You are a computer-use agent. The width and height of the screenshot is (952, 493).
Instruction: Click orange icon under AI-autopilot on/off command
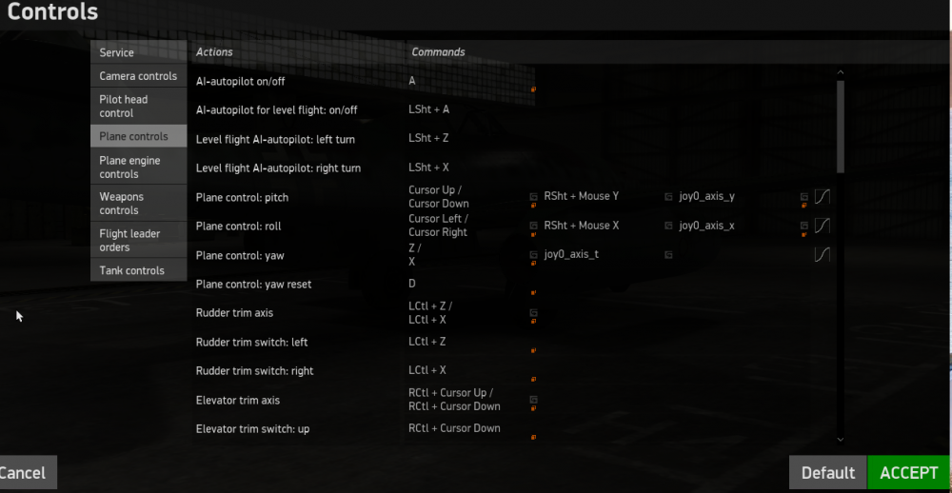pos(534,89)
